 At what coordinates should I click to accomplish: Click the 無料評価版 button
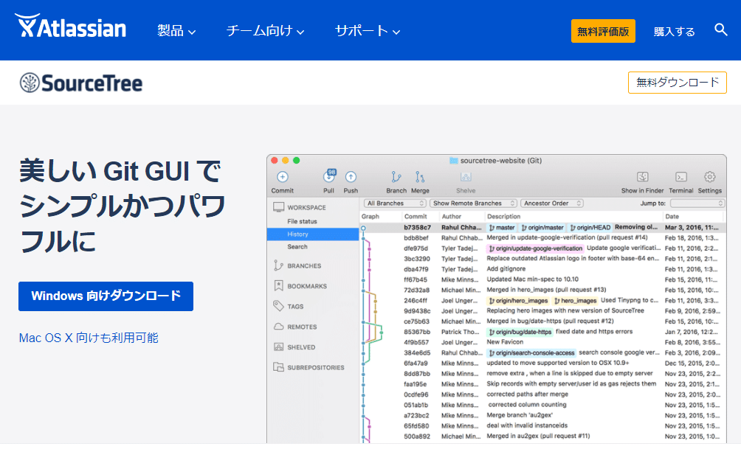(603, 31)
